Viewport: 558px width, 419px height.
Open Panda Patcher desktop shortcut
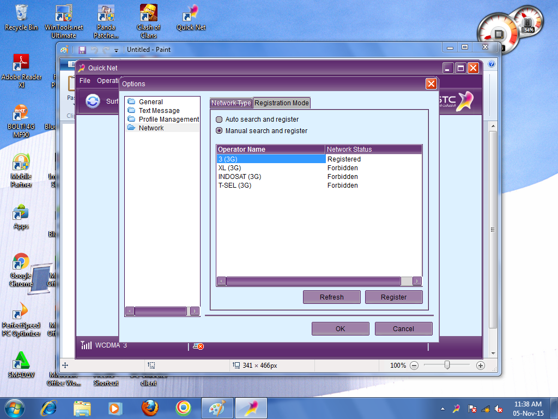[106, 21]
